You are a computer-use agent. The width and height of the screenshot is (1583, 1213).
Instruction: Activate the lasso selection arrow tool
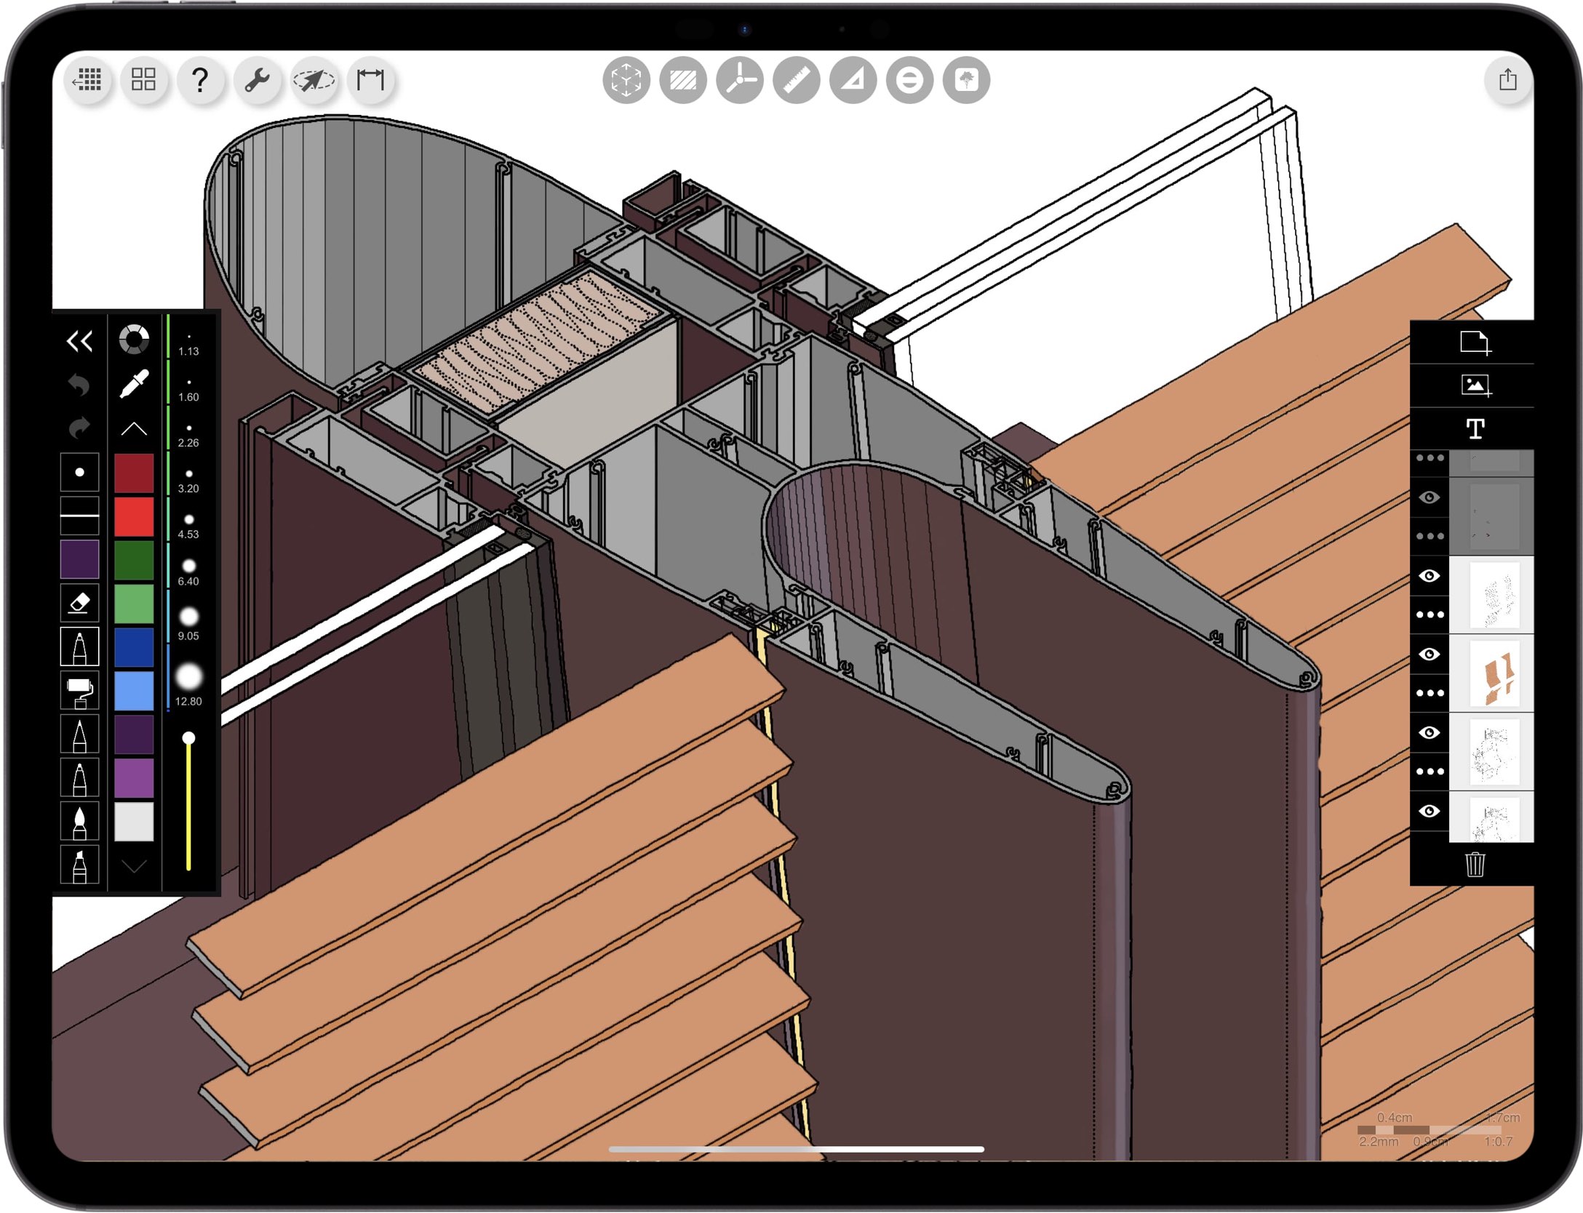tap(314, 79)
